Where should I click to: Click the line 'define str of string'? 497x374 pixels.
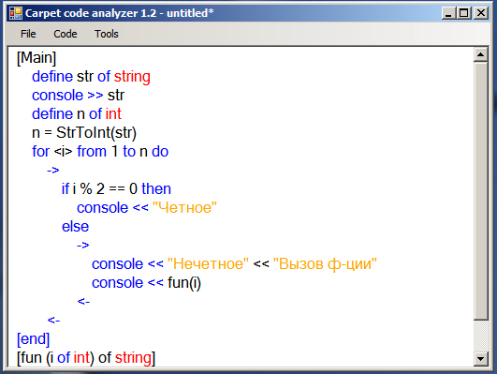point(91,77)
